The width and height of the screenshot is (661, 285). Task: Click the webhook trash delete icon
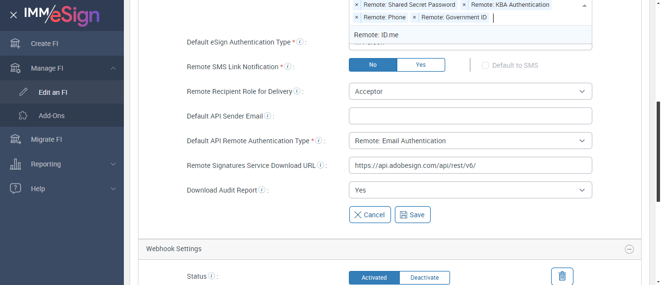[x=562, y=276]
